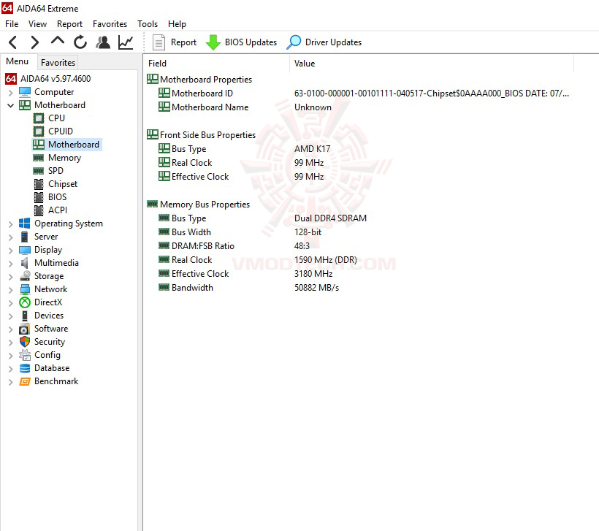Click the Database stack icon
Screen dimensions: 599x531
click(x=25, y=368)
